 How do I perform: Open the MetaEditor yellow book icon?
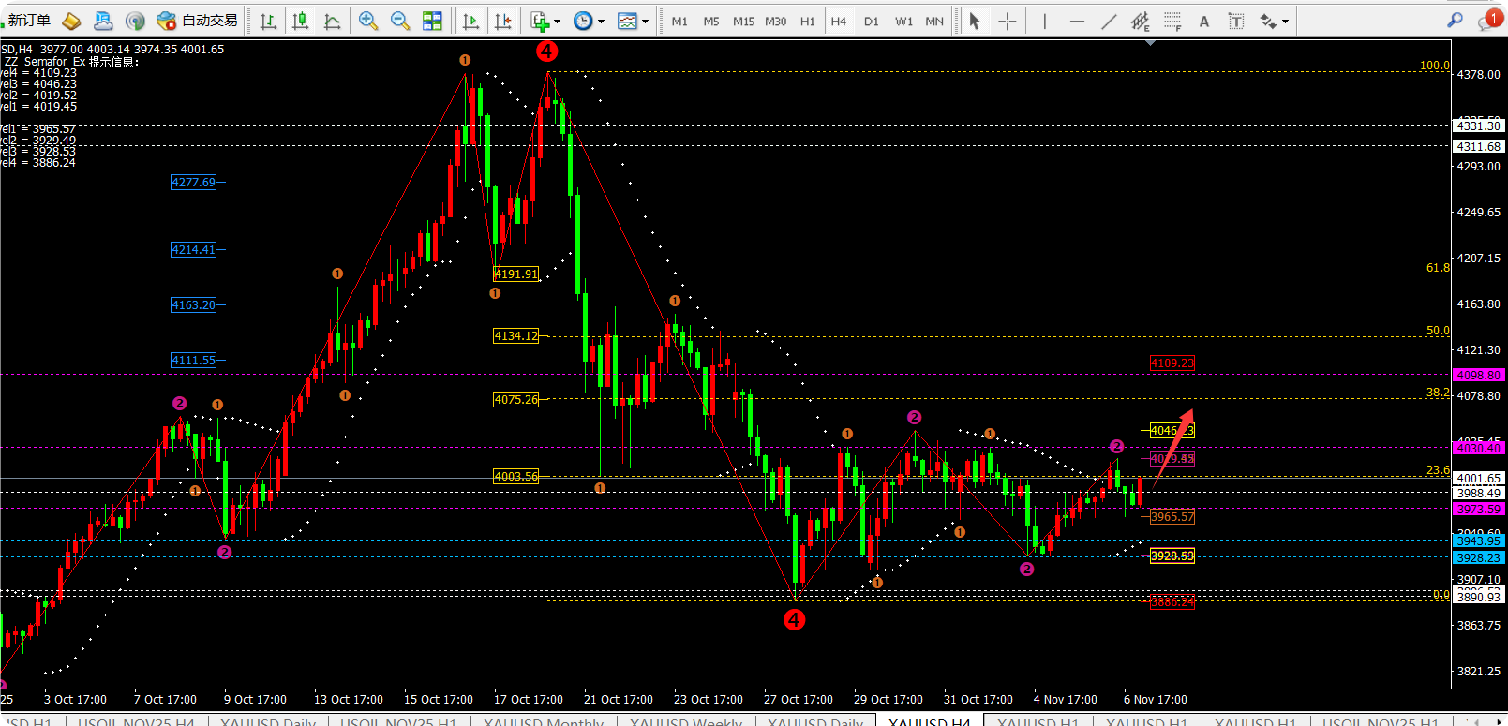point(71,21)
